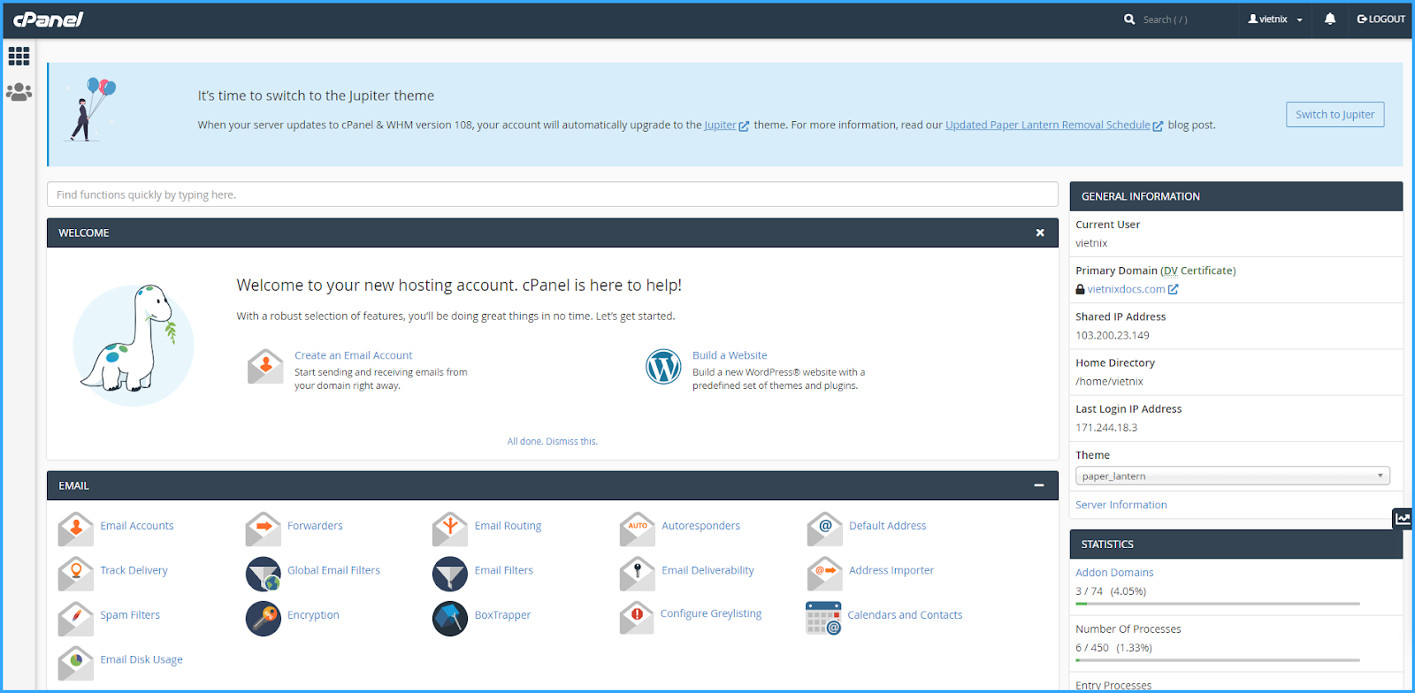Image resolution: width=1415 pixels, height=693 pixels.
Task: Open the BoxTrapper icon
Action: [450, 619]
